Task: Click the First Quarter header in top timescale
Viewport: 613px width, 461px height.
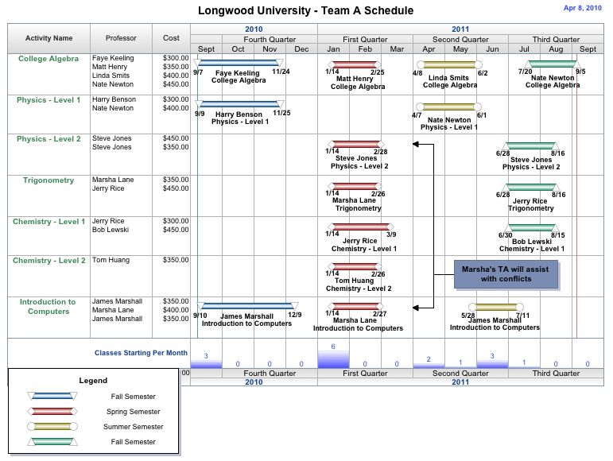Action: 365,39
